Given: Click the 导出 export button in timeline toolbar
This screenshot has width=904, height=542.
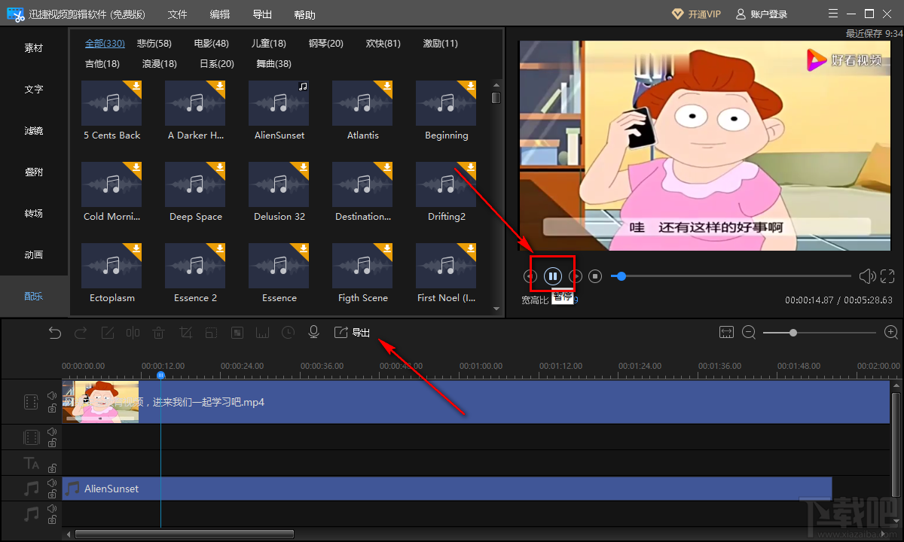Looking at the screenshot, I should (352, 333).
